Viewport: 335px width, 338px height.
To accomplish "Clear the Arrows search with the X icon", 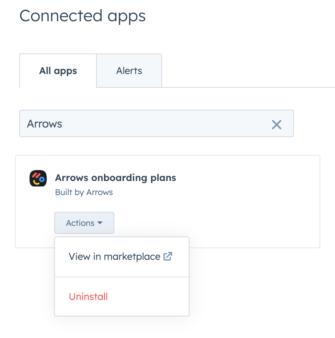I will [x=276, y=124].
